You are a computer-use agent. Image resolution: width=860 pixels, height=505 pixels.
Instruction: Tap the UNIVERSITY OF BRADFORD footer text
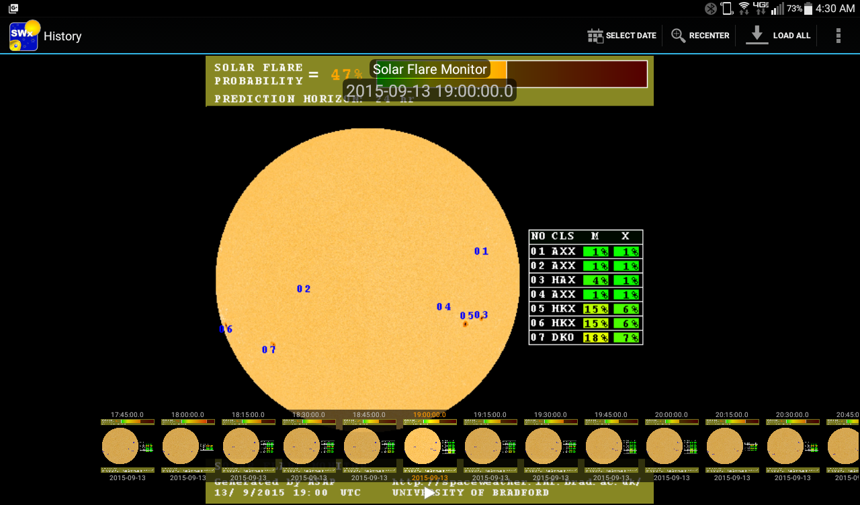click(x=470, y=493)
